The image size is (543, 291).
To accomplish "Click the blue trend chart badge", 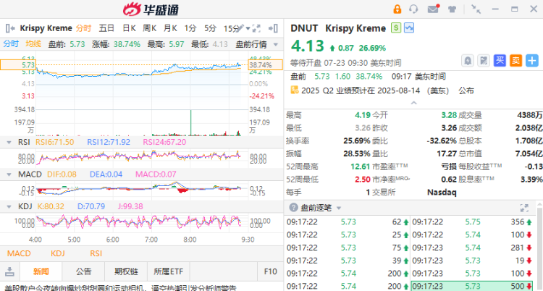I will tap(409, 28).
